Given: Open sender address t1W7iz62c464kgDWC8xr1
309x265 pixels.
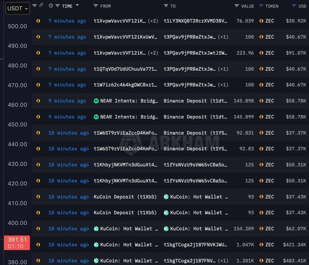Looking at the screenshot, I should point(125,85).
